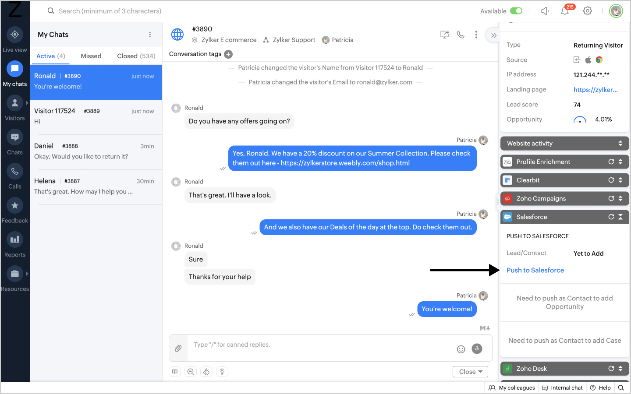
Task: Open Internal chat in bottom bar
Action: 563,388
